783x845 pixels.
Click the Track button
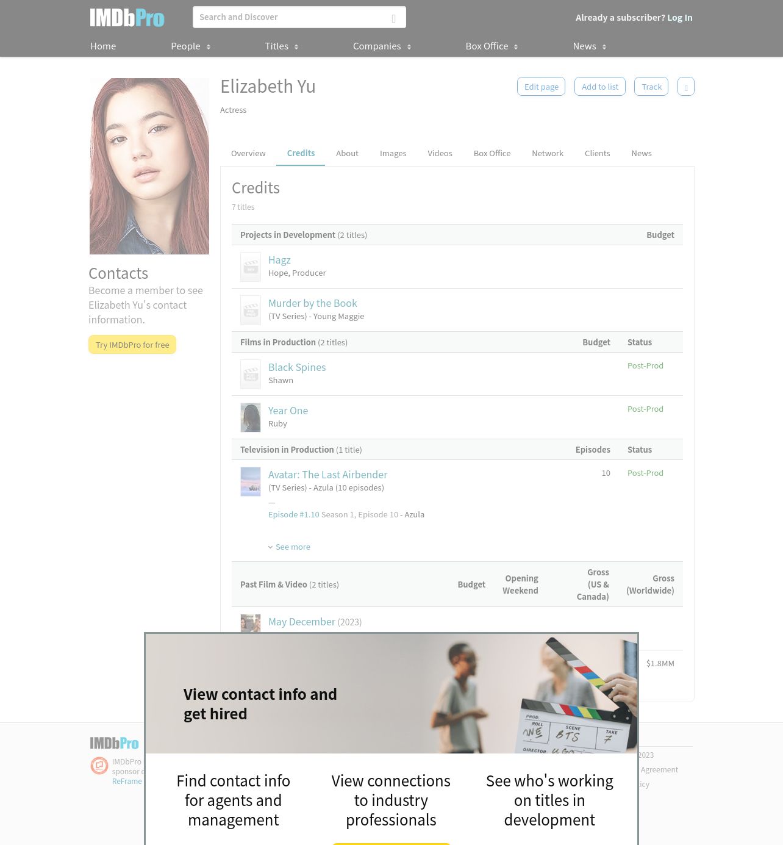(651, 87)
